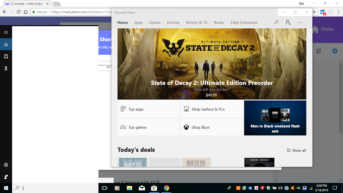This screenshot has height=193, width=343.
Task: Open the Movies & TV tab
Action: 197,22
